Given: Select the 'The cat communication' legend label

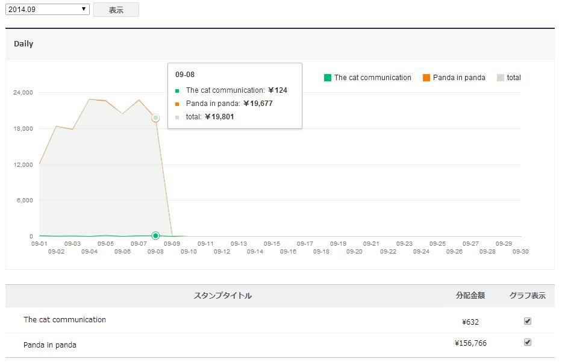Looking at the screenshot, I should coord(372,78).
